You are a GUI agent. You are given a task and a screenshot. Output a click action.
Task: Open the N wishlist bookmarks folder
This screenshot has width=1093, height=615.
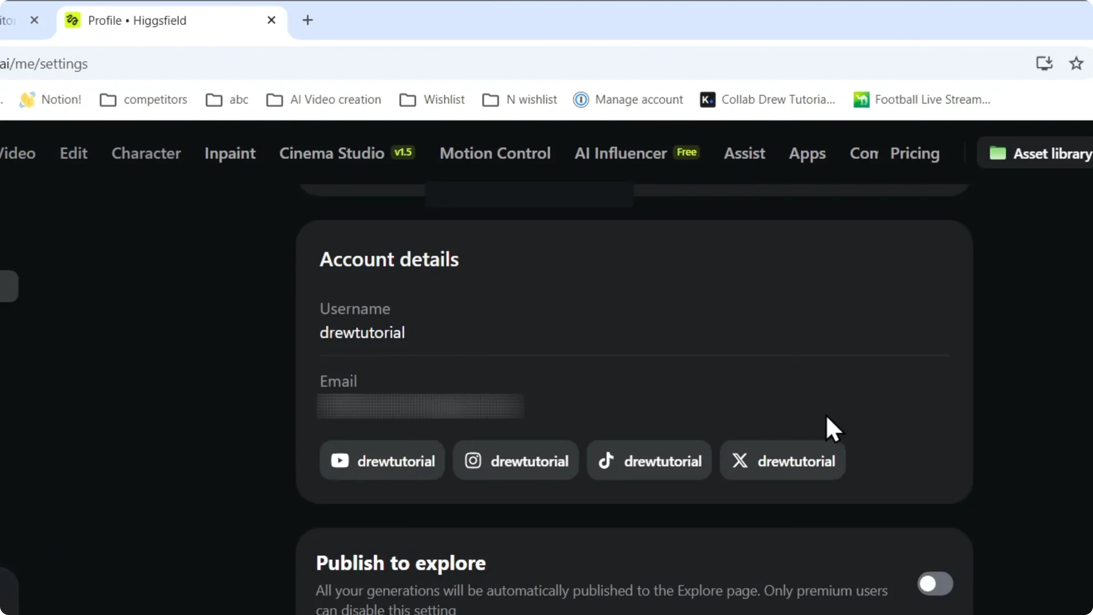coord(519,99)
